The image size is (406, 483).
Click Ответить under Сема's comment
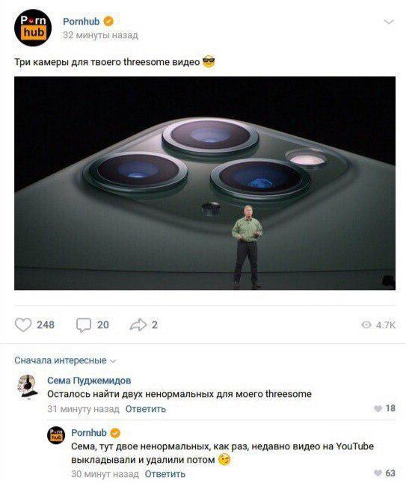click(145, 409)
